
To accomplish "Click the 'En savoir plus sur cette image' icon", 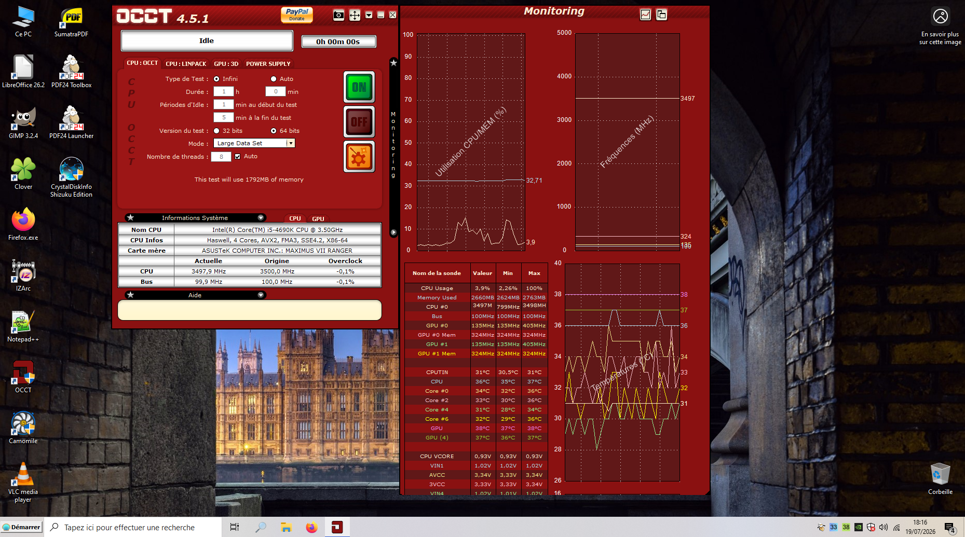I will (x=940, y=26).
